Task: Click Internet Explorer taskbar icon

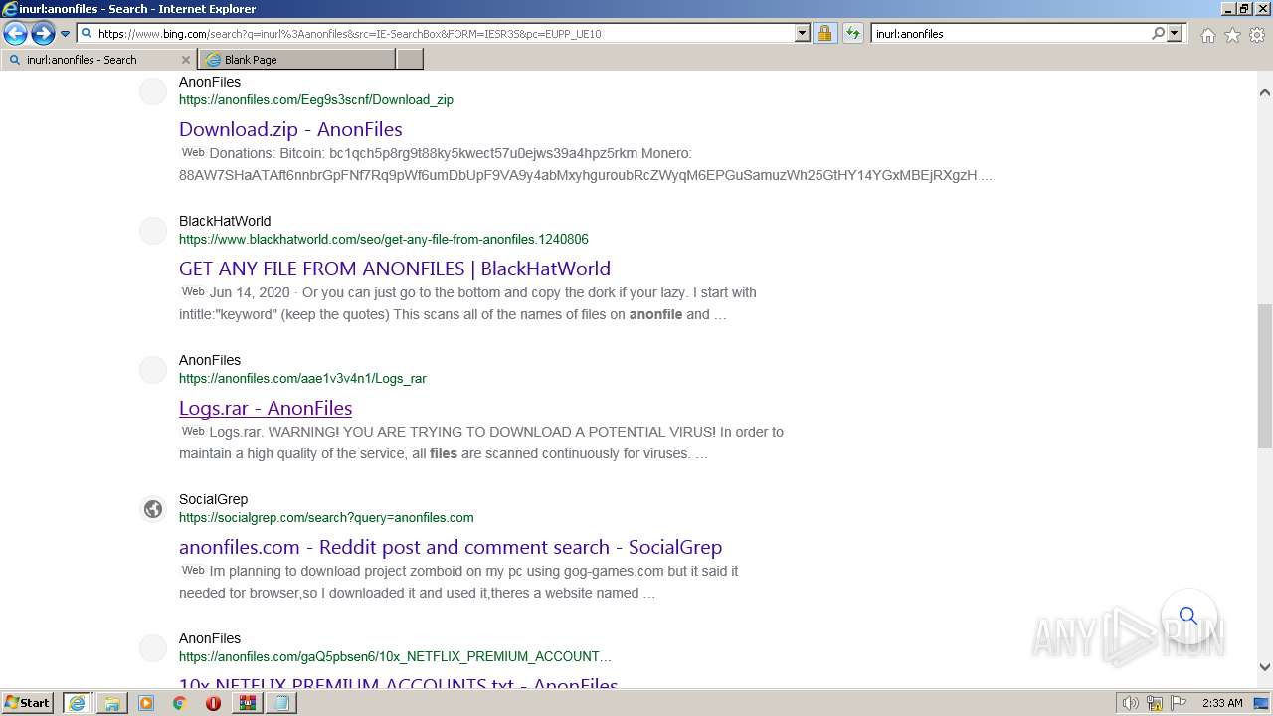Action: 77,703
